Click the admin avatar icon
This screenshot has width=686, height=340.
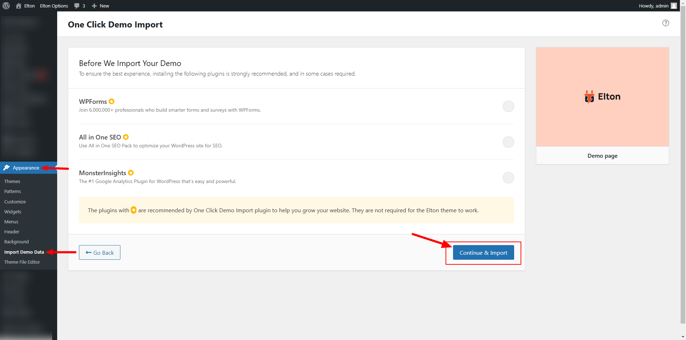click(674, 6)
